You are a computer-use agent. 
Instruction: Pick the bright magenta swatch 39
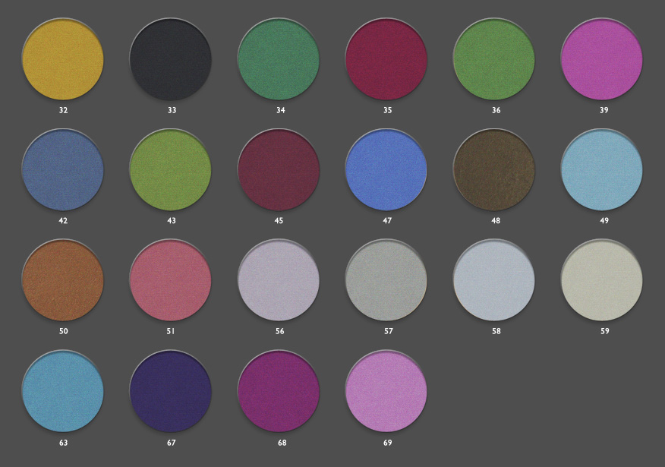tap(602, 59)
